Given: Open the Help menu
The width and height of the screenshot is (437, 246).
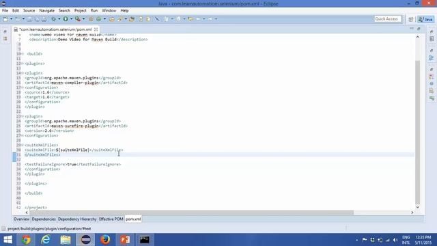Looking at the screenshot, I should (124, 11).
